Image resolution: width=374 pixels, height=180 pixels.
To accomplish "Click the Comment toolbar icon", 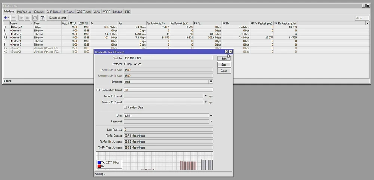I will (35, 18).
